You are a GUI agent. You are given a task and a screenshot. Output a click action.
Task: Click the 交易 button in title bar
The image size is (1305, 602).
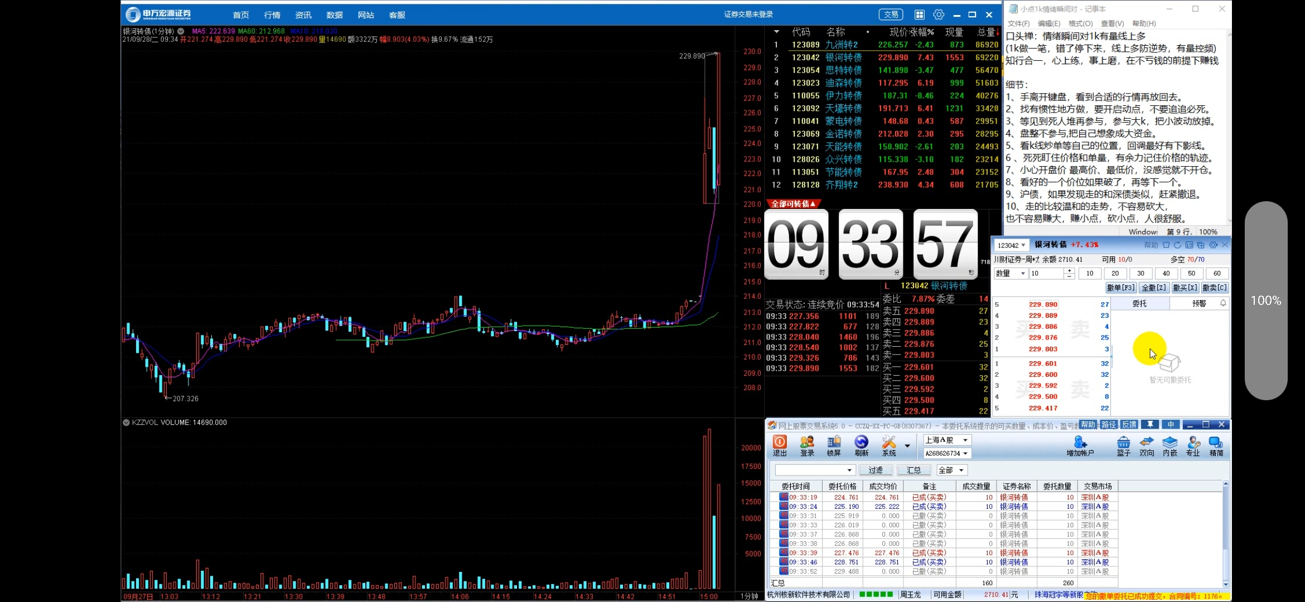pos(891,14)
